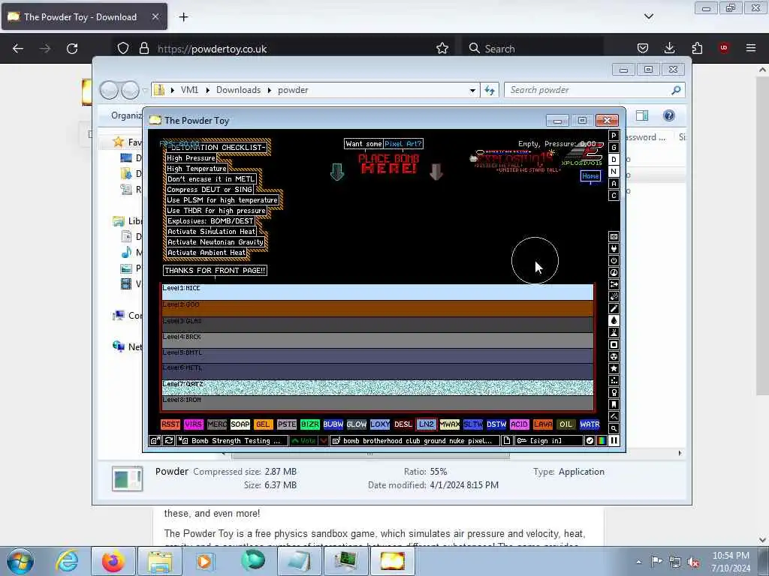Open the Decoration tools menu icon
The width and height of the screenshot is (769, 576).
(x=614, y=417)
